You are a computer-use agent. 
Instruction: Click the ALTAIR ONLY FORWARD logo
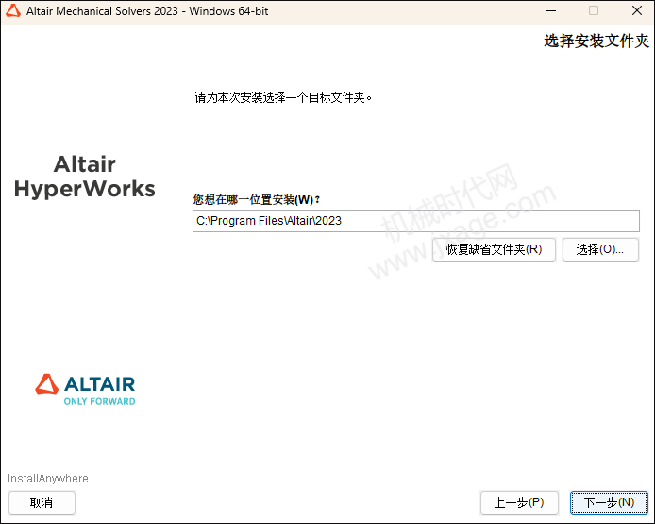pyautogui.click(x=85, y=389)
